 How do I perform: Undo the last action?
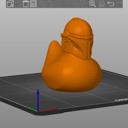tap(111, 4)
